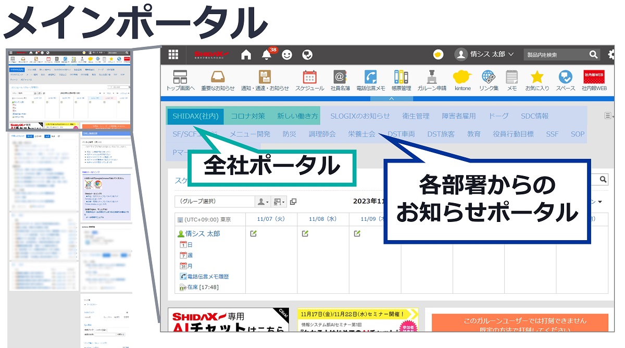Open the app launcher grid icon
This screenshot has height=348, width=625.
(173, 54)
